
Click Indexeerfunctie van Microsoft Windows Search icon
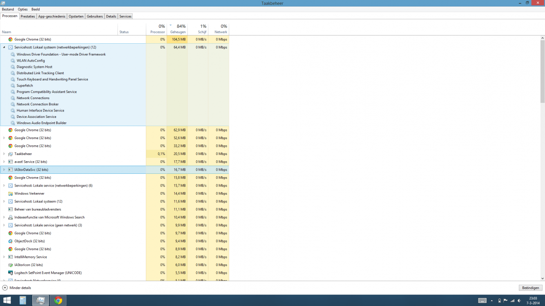click(x=11, y=217)
